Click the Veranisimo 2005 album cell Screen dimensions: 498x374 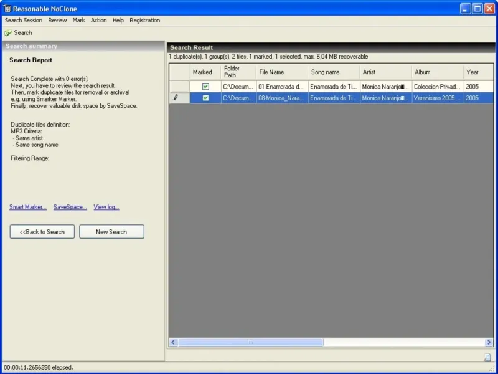(x=438, y=98)
